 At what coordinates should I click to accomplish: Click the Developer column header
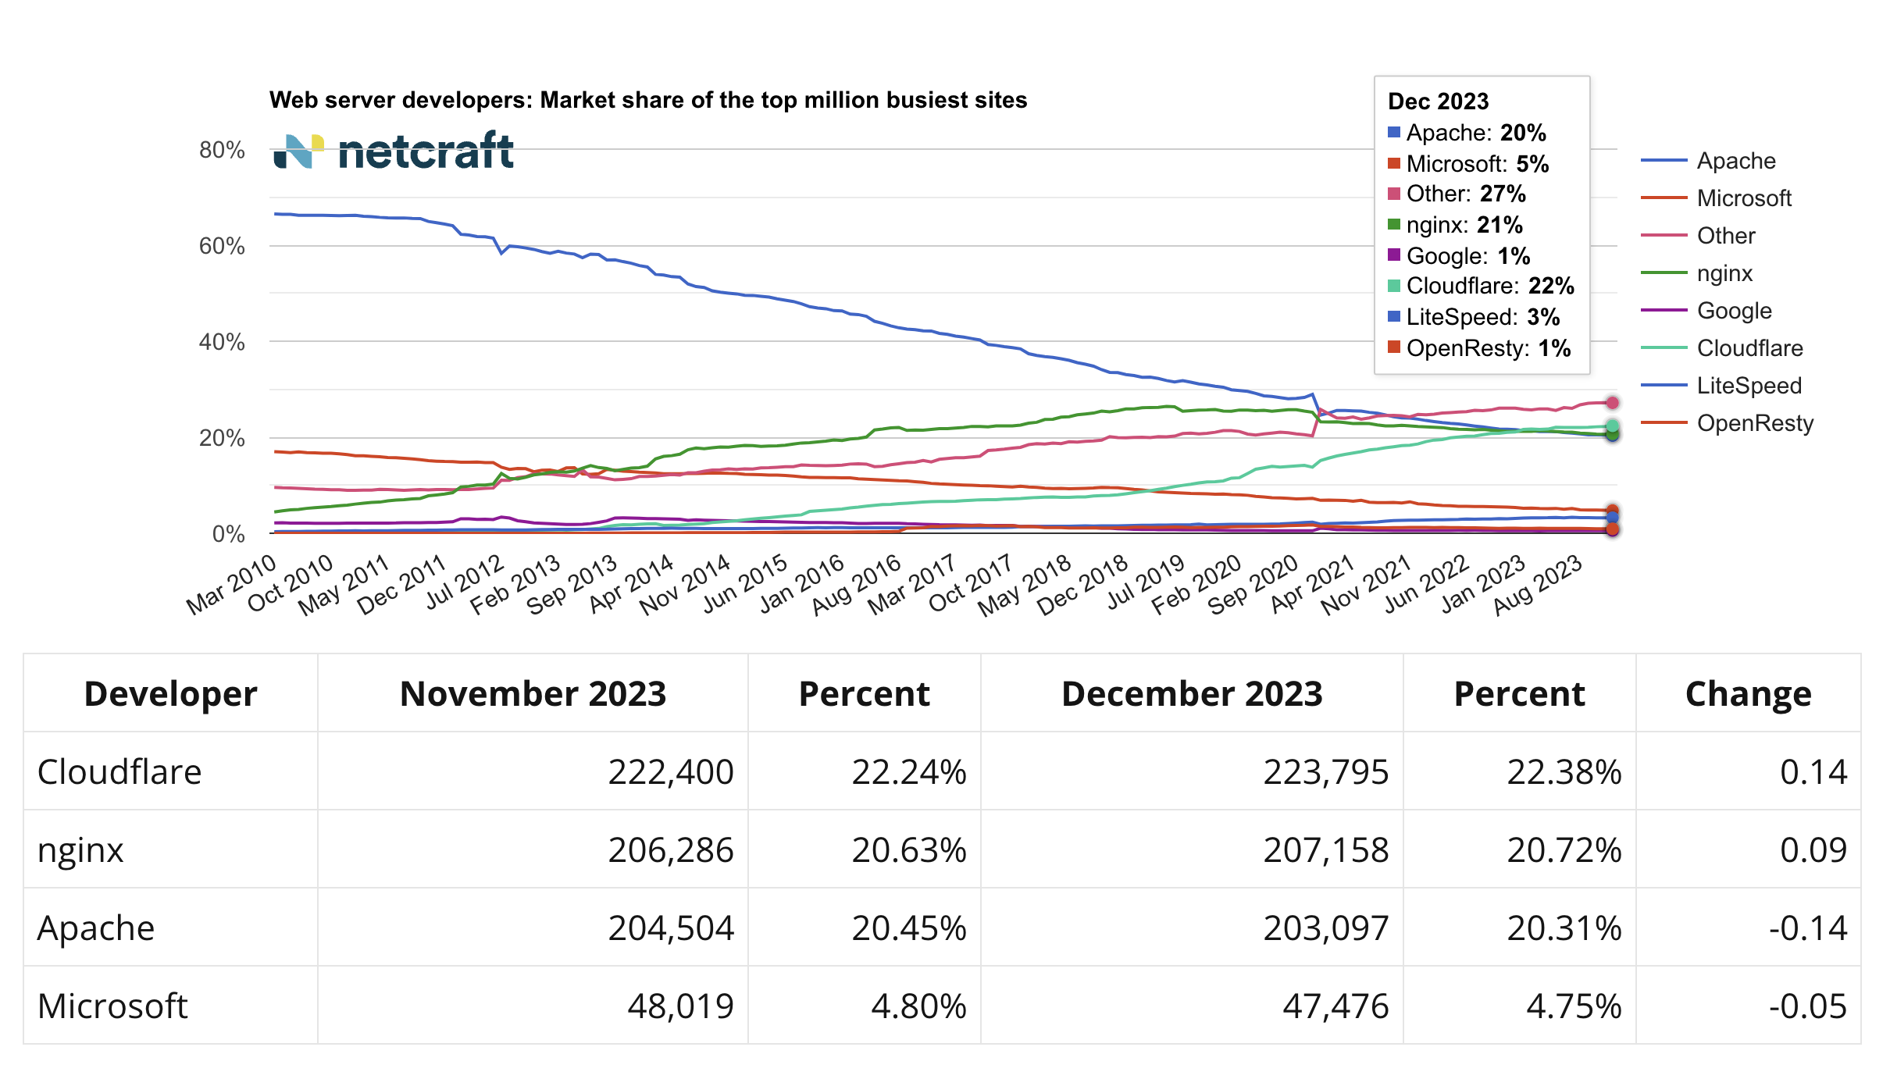pos(170,693)
